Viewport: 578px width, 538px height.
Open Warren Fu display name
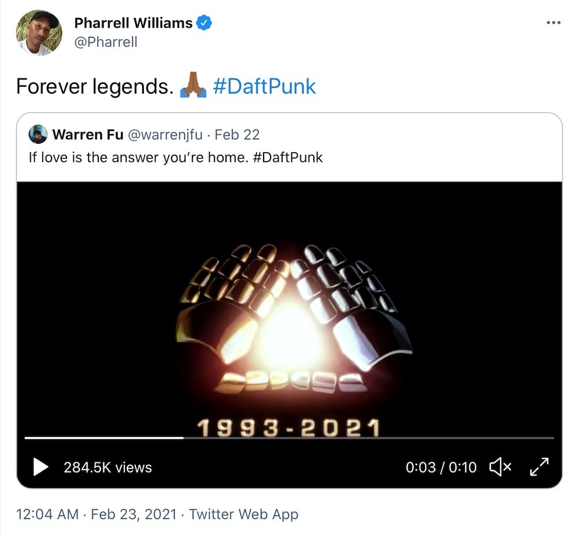pos(88,135)
